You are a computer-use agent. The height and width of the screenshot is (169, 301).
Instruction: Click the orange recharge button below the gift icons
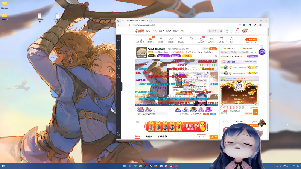(x=206, y=114)
